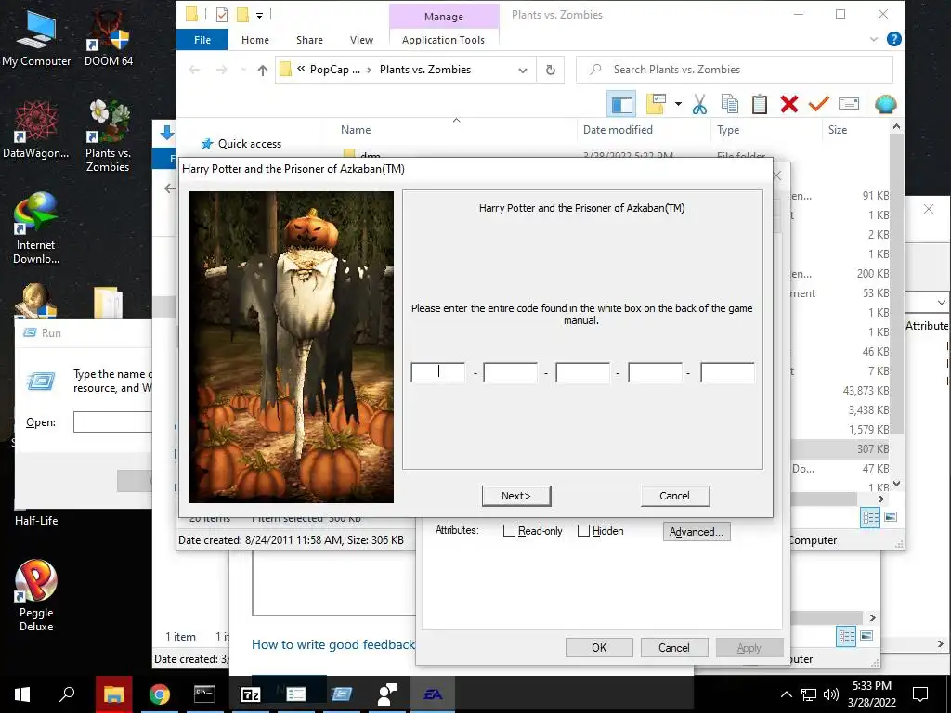The width and height of the screenshot is (951, 713).
Task: Click the orange checkmark Rename icon
Action: 818,104
